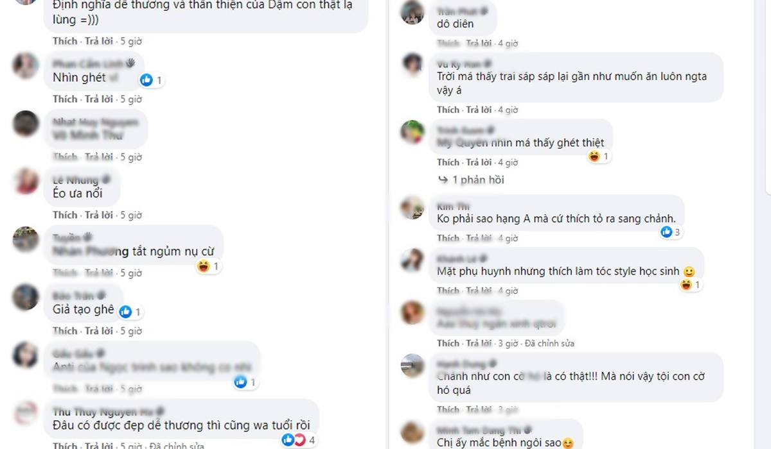Click the avatar beside "Giả tạo ghê" comment
The width and height of the screenshot is (771, 449).
[26, 298]
